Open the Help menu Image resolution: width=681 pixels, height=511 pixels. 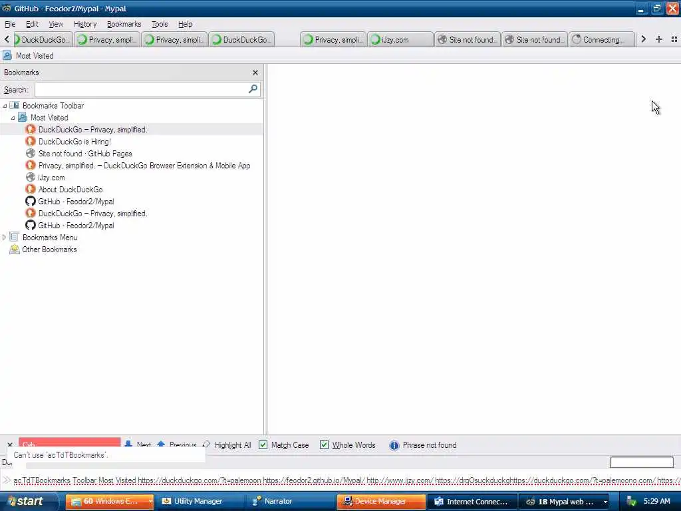pyautogui.click(x=186, y=24)
